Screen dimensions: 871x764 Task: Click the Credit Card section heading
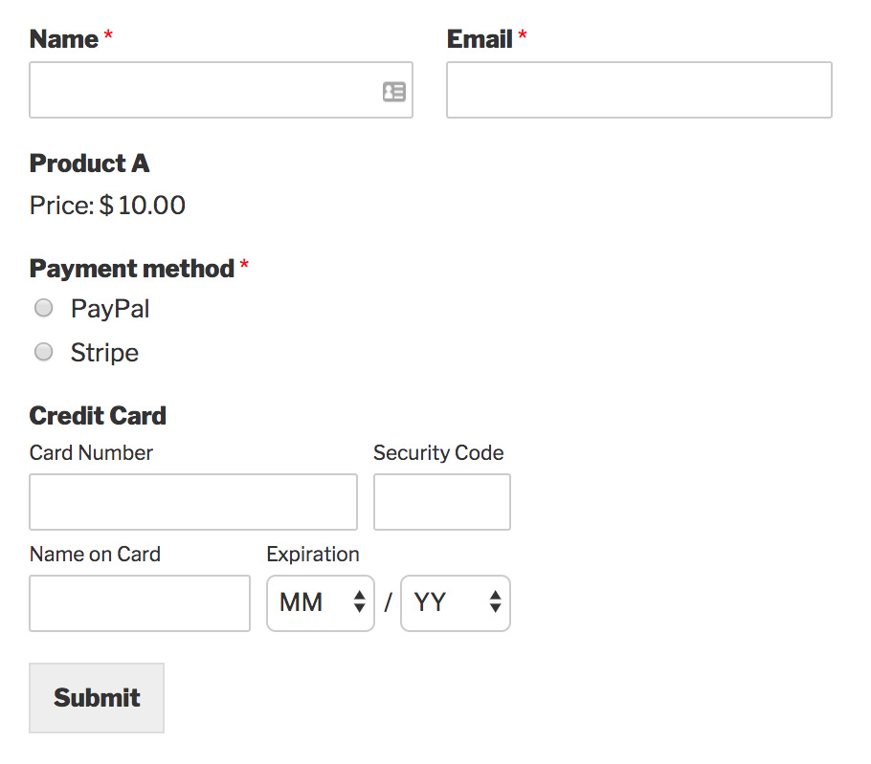click(98, 416)
